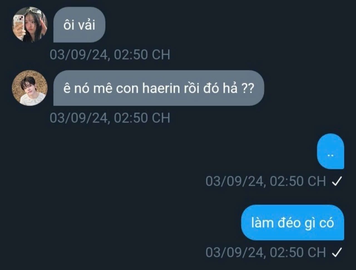Click the sent checkmark under the ".." message

point(337,182)
